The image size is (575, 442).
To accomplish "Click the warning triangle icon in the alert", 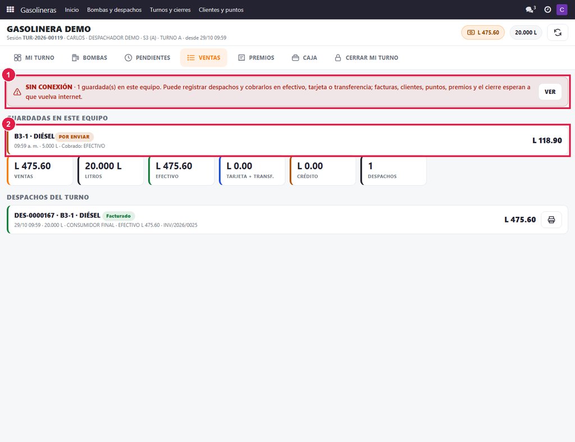I will [x=17, y=92].
